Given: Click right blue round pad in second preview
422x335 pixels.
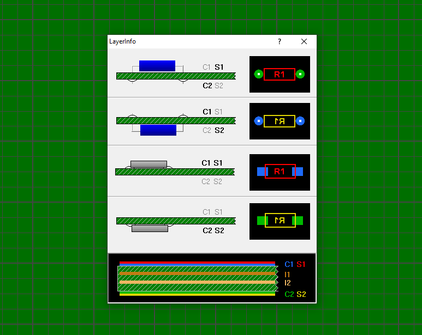Looking at the screenshot, I should (300, 121).
